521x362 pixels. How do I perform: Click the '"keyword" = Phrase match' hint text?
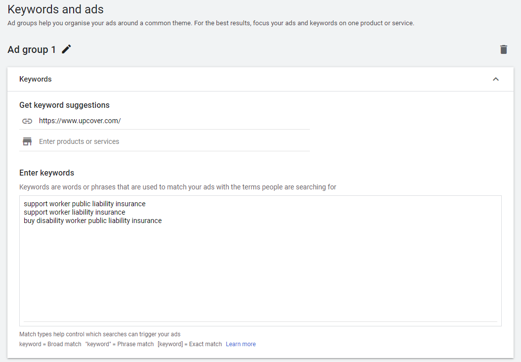[120, 344]
